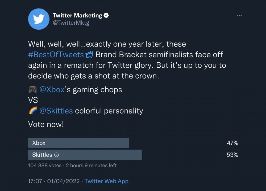Click the crown emoji after #BestOfTweets

pyautogui.click(x=89, y=55)
